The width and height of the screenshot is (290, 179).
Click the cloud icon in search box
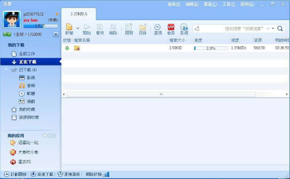[197, 29]
